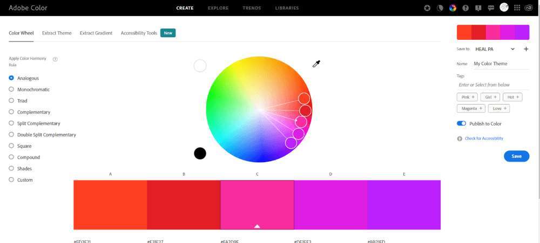
Task: Select the Analogous harmony rule
Action: 11,78
